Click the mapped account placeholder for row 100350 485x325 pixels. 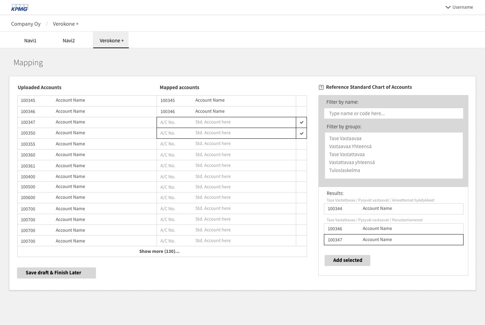pos(226,133)
